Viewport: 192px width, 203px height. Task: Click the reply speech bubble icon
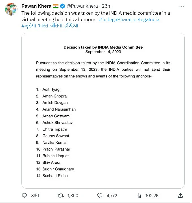[25, 195]
